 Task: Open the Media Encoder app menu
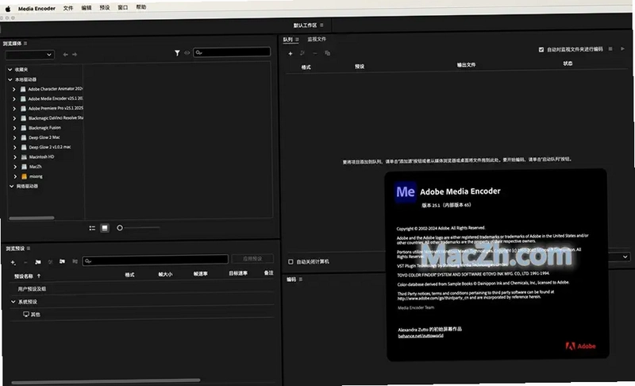(x=37, y=8)
